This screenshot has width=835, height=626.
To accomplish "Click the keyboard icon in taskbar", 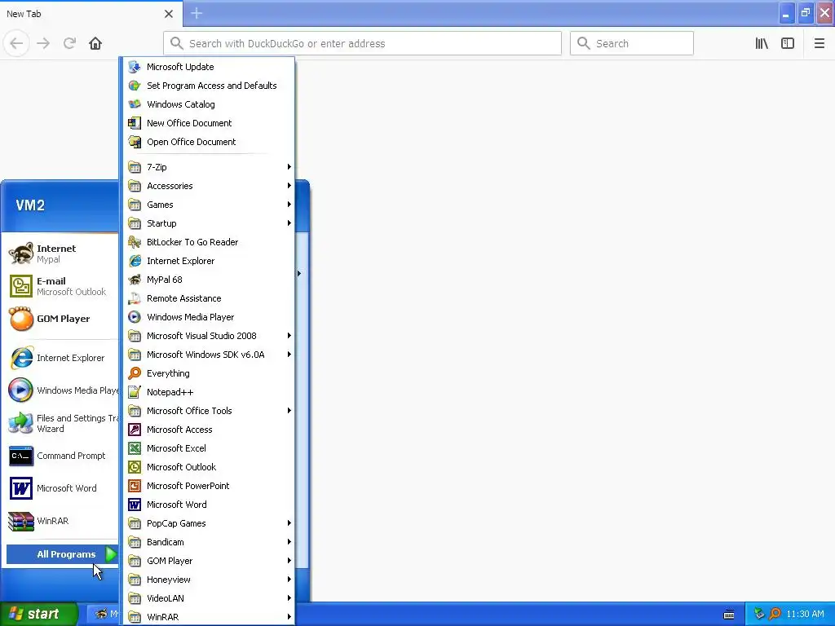I will coord(729,615).
